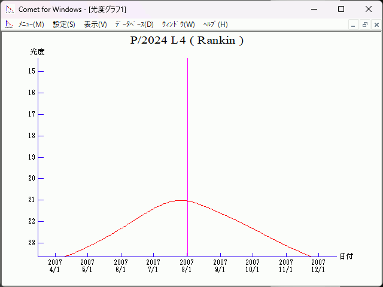Image resolution: width=383 pixels, height=287 pixels.
Task: Expand the ウィンドウ(W) window menu
Action: 178,25
